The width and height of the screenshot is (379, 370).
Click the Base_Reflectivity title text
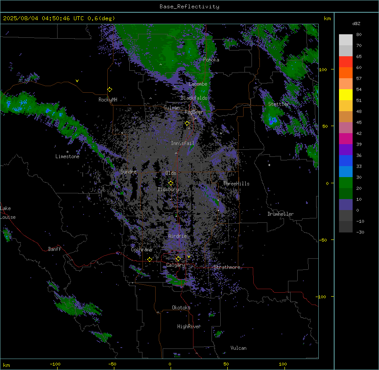click(189, 7)
